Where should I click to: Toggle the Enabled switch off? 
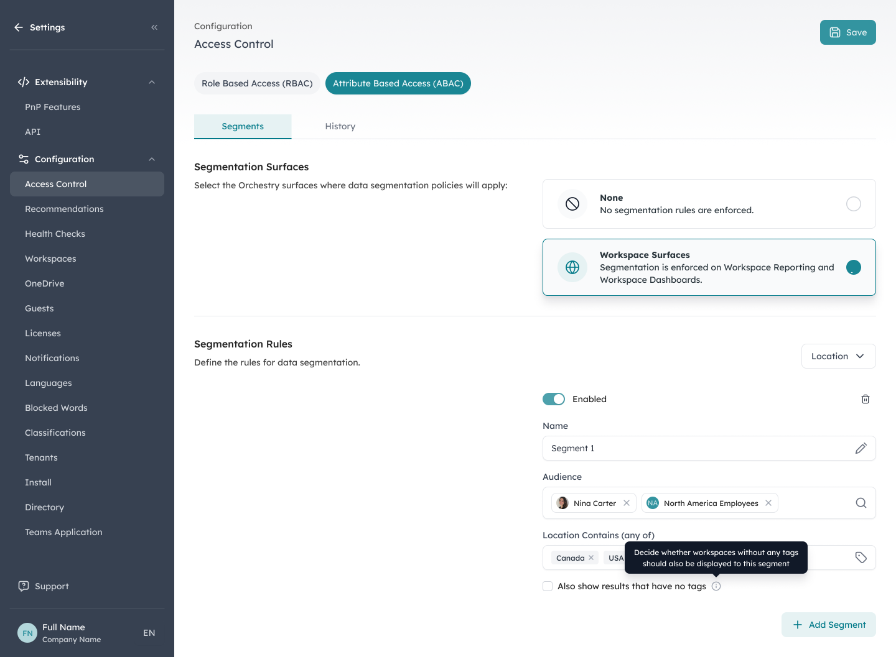[554, 399]
